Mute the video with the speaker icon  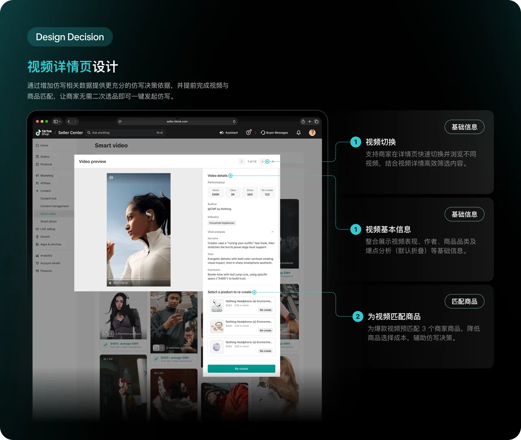coord(111,177)
